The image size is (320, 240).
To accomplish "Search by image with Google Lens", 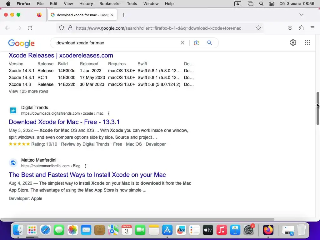I will pos(196,43).
